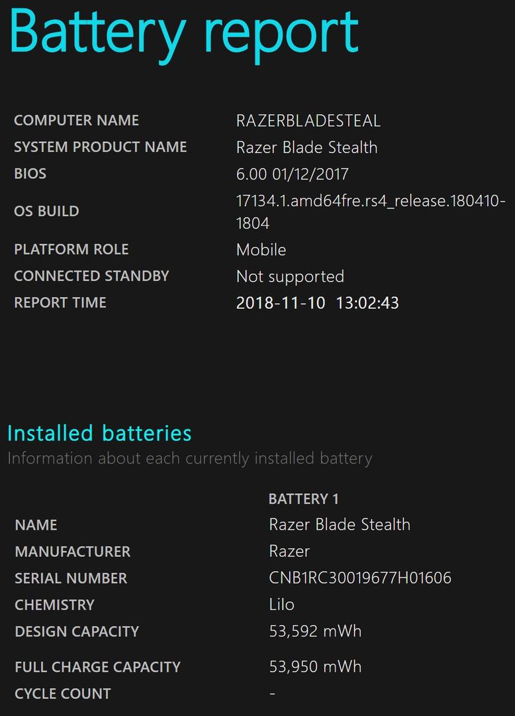
Task: Click the battery NAME value Razer Blade Stealth
Action: pos(340,524)
